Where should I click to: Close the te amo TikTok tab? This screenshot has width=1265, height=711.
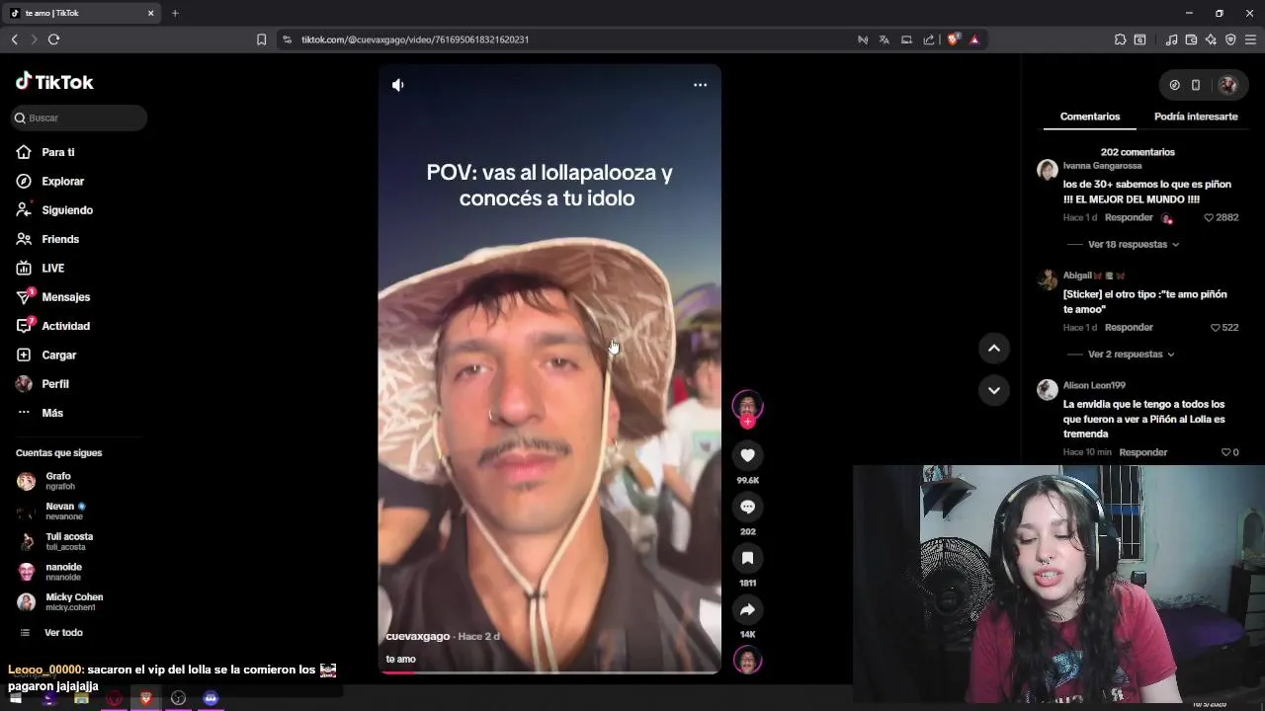[151, 13]
